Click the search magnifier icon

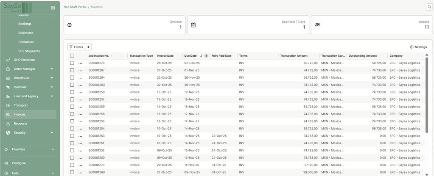click(x=429, y=7)
